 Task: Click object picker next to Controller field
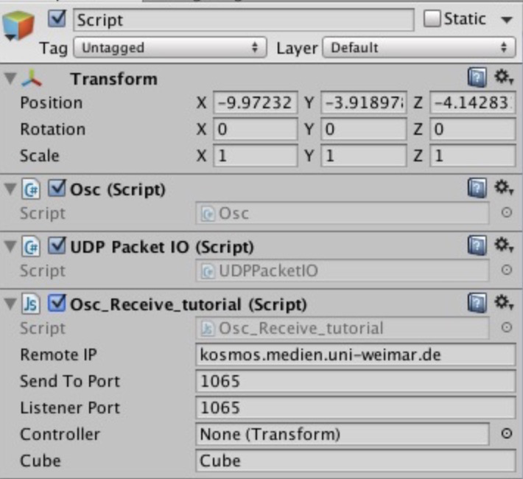(506, 434)
